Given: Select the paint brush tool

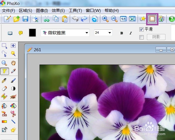Looking at the screenshot, I should [x=13, y=80].
